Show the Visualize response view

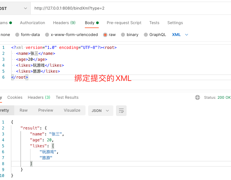(x=72, y=110)
